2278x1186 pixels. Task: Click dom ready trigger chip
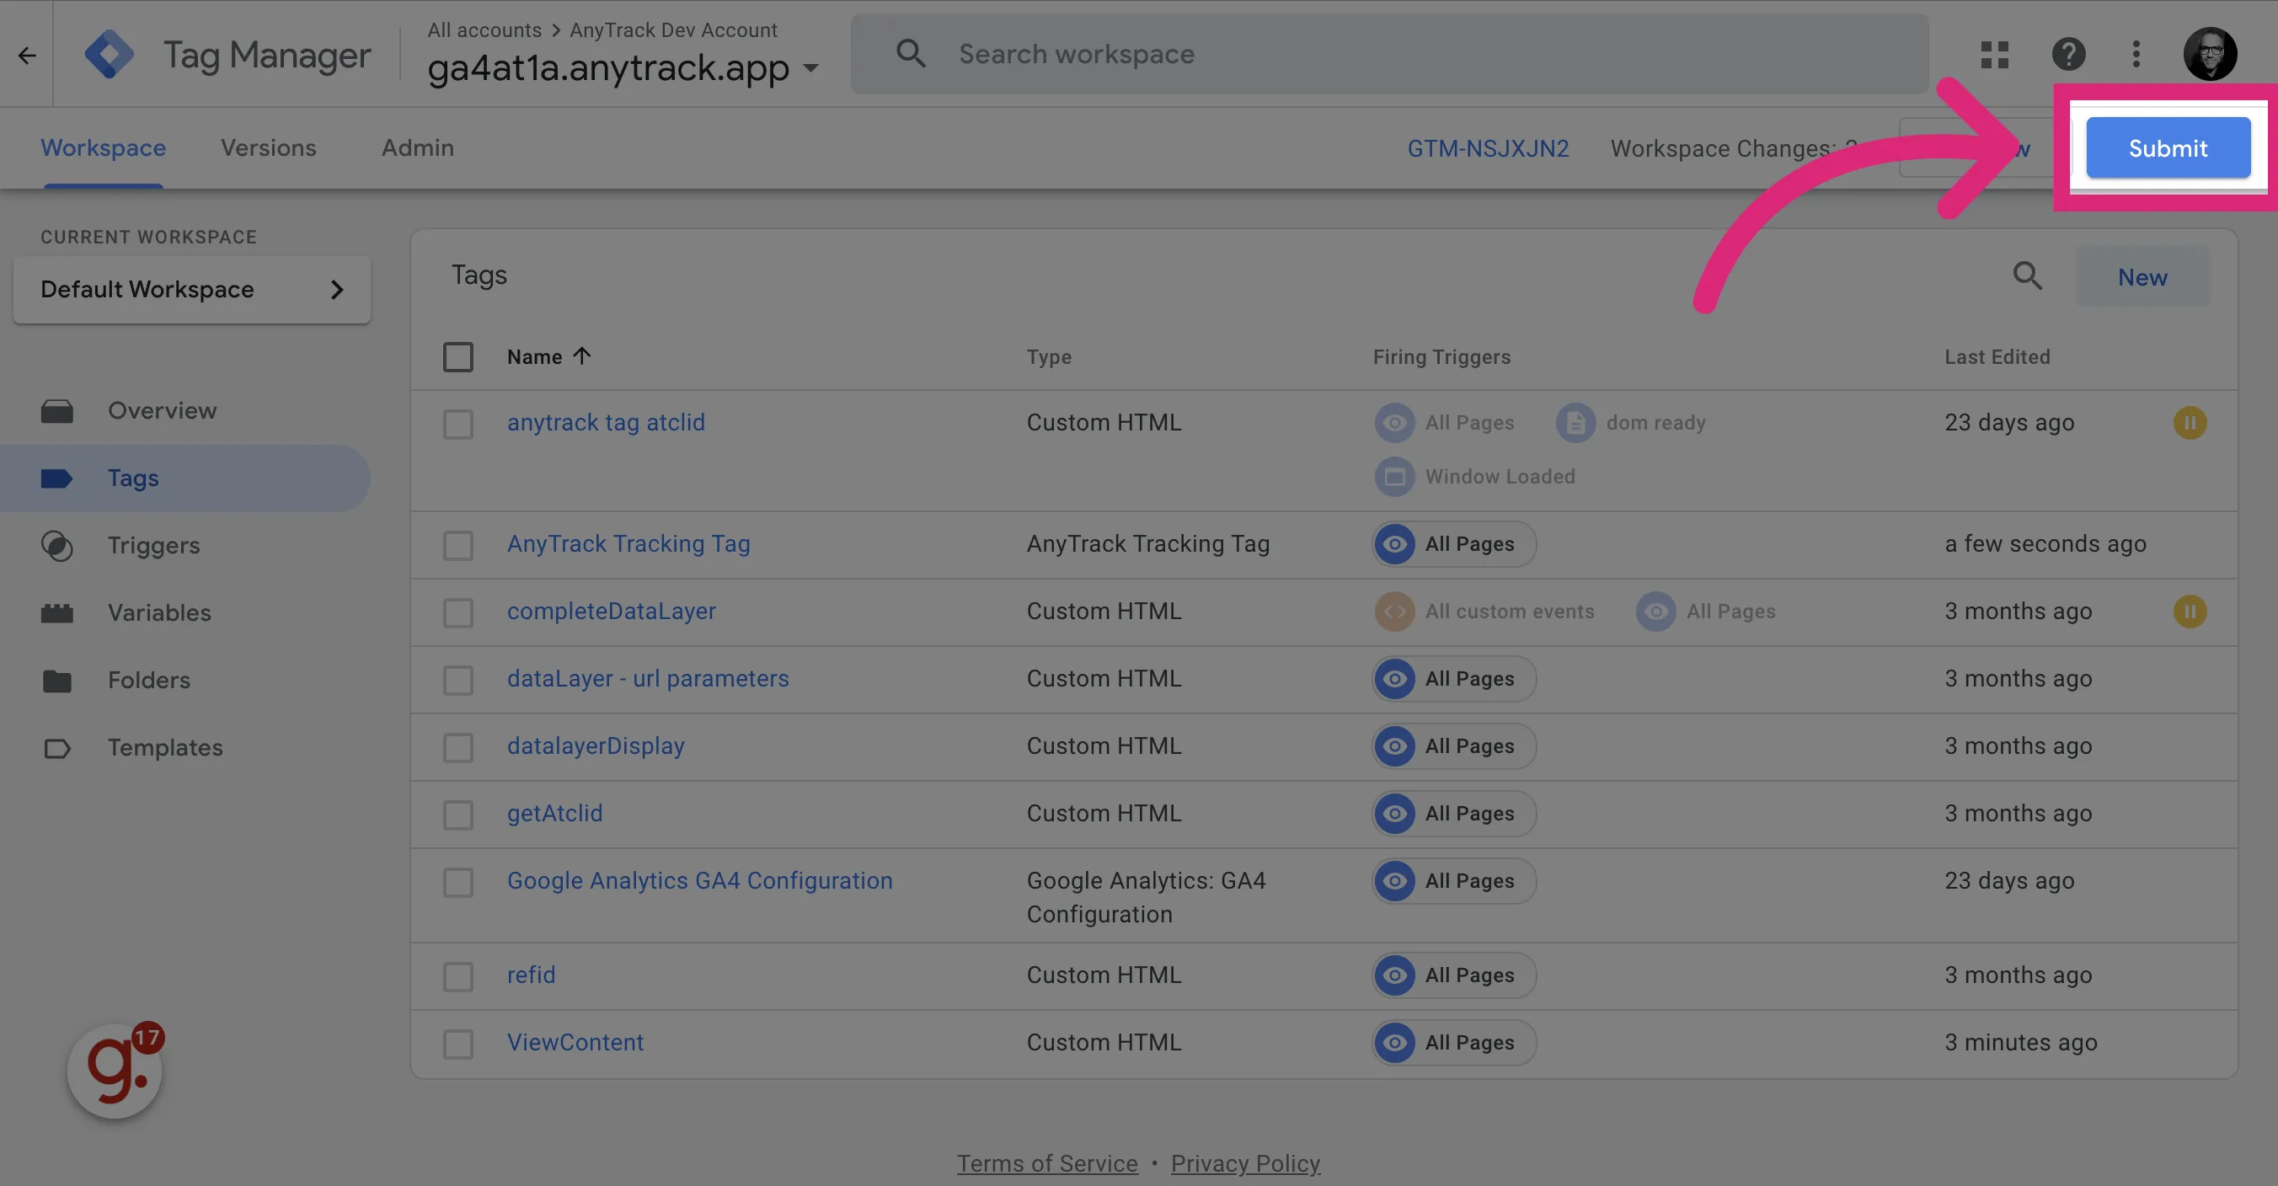pos(1631,423)
